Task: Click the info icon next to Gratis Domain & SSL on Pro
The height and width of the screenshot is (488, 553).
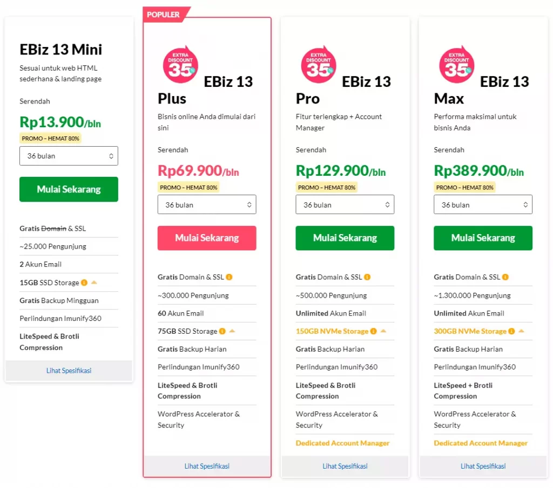Action: (367, 277)
